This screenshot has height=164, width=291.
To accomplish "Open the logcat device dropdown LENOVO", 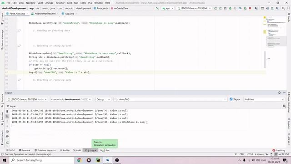I will coord(27,99).
